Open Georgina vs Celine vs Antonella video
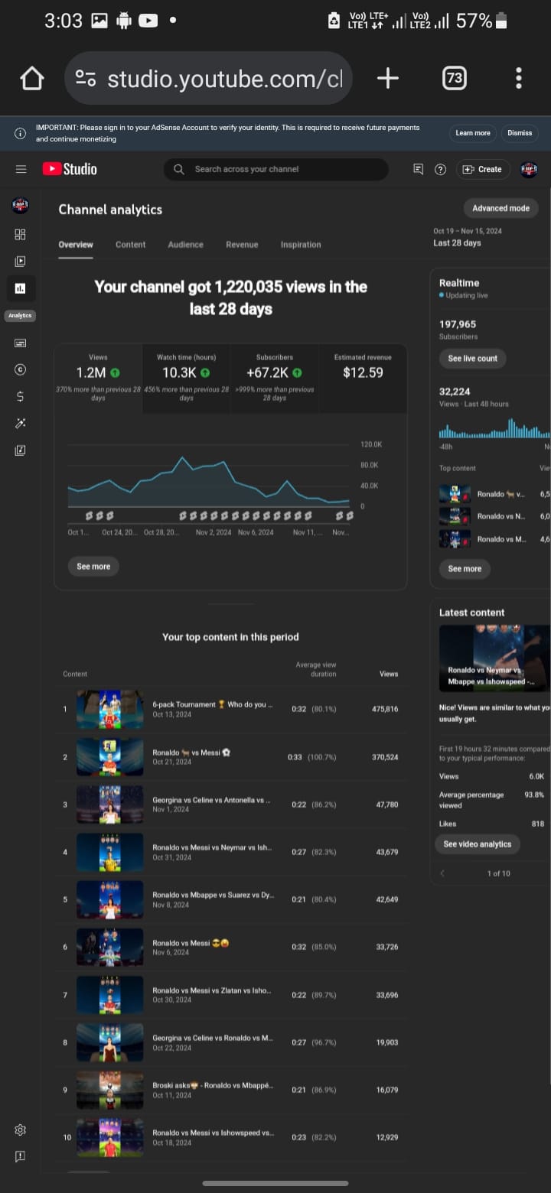This screenshot has width=551, height=1193. (x=230, y=805)
